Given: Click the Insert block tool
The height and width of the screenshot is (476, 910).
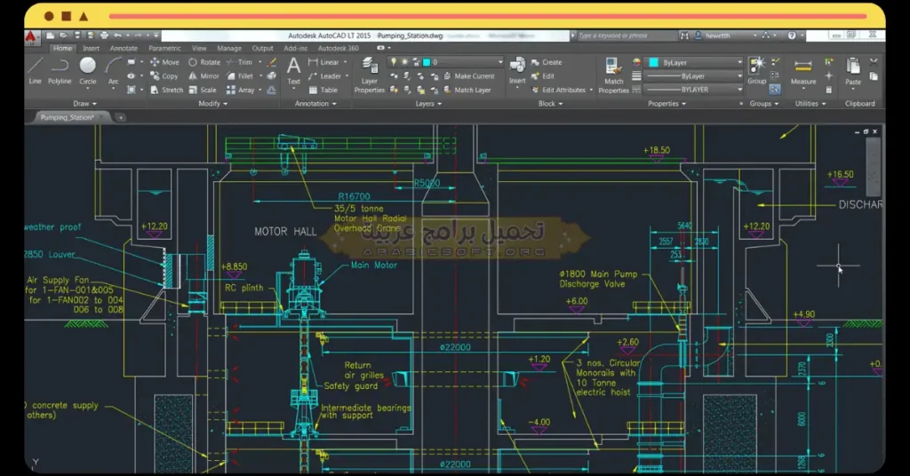Looking at the screenshot, I should pos(517,71).
